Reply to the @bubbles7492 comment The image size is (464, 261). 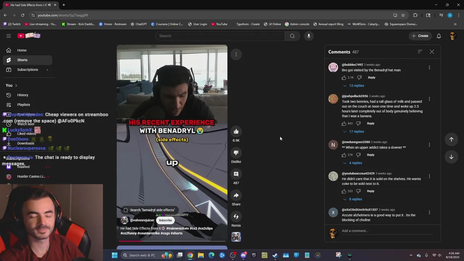pyautogui.click(x=372, y=78)
